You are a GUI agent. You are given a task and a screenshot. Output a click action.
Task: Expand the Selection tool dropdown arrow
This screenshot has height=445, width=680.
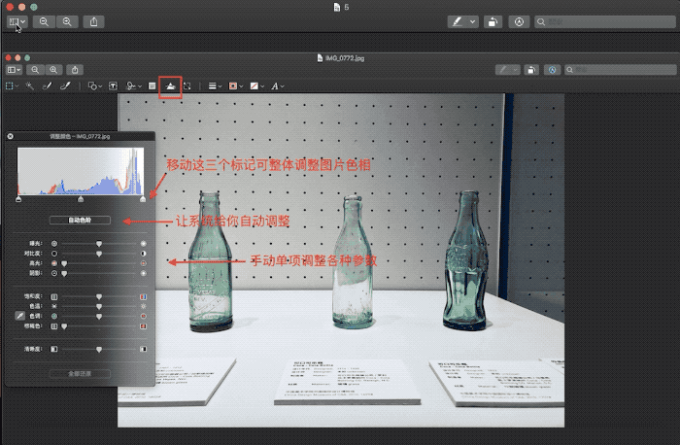tap(17, 86)
